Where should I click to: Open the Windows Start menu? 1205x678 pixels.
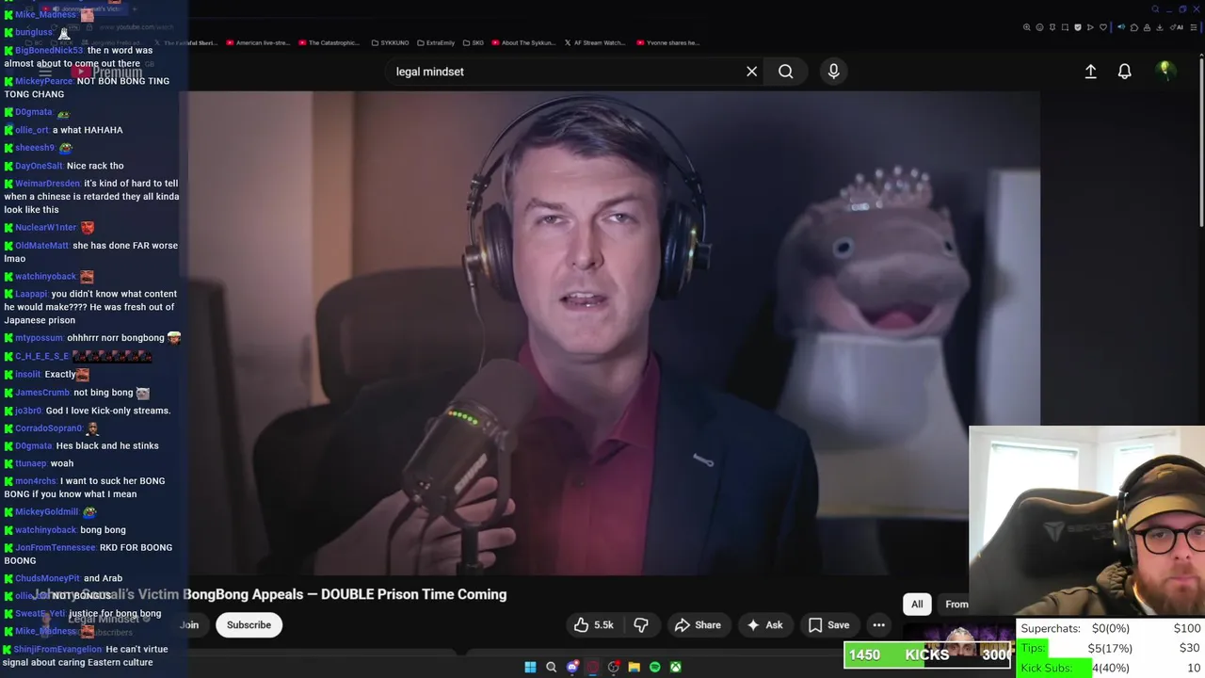pyautogui.click(x=530, y=667)
